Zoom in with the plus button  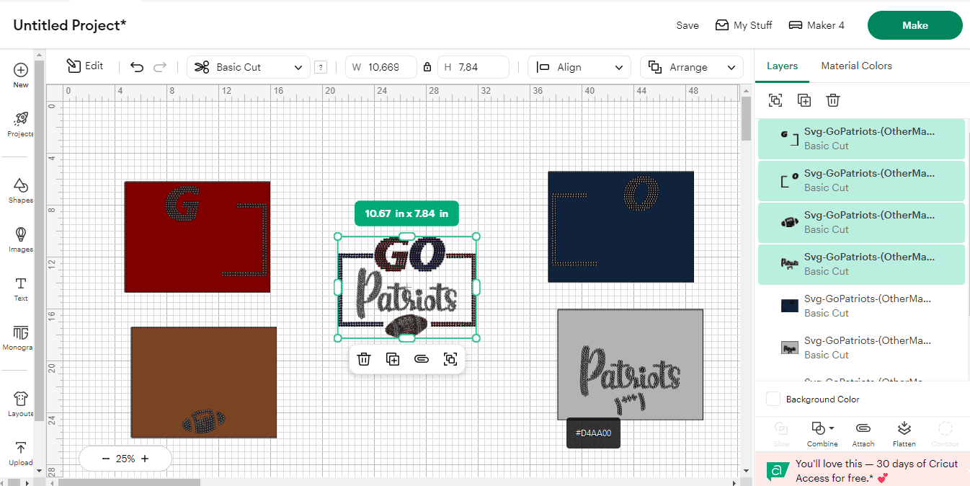tap(145, 459)
